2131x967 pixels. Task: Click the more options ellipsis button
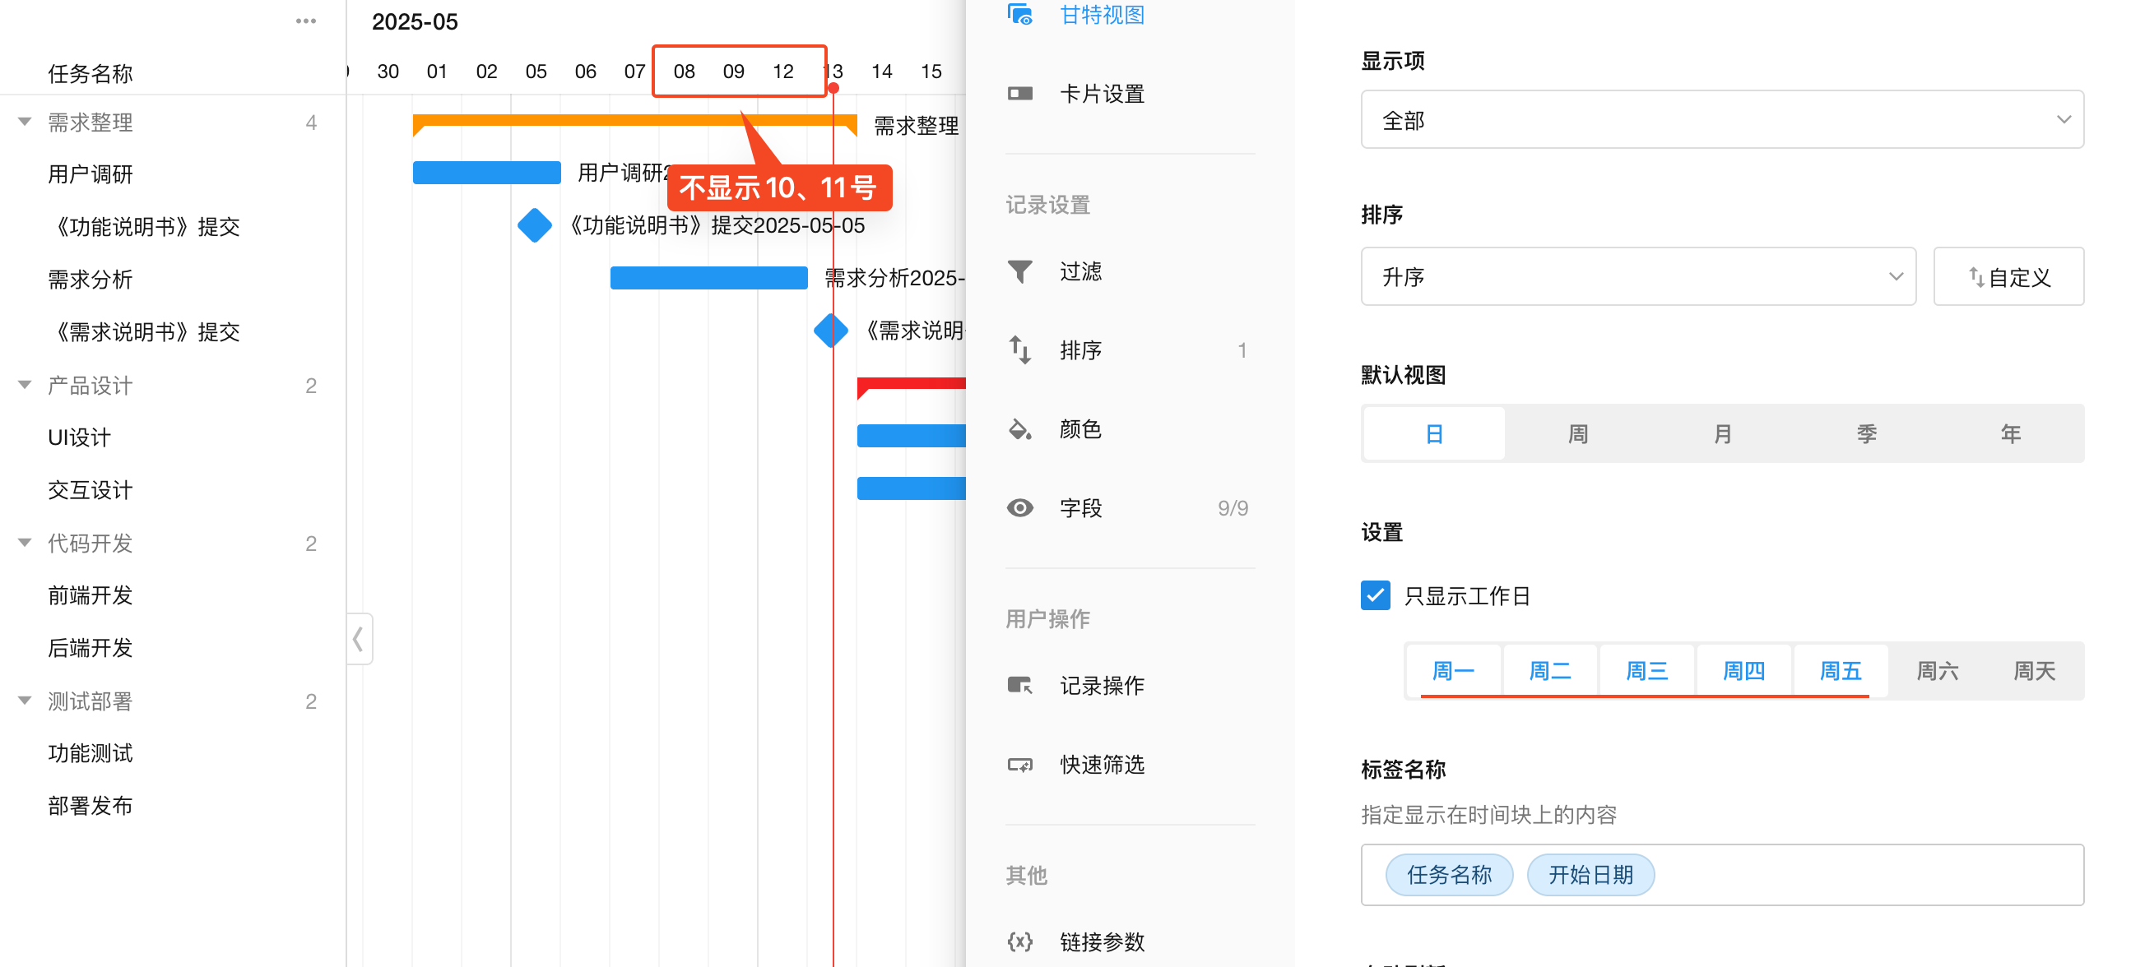[x=306, y=21]
